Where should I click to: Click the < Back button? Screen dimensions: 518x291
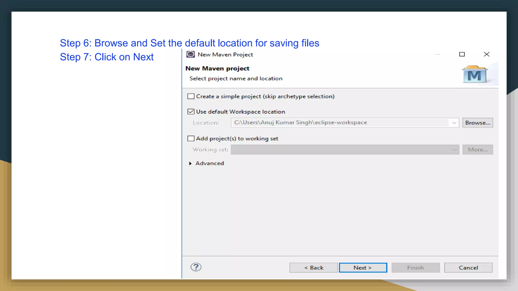click(313, 268)
